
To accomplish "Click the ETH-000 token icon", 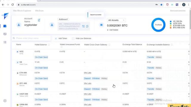I will tap(17, 73).
